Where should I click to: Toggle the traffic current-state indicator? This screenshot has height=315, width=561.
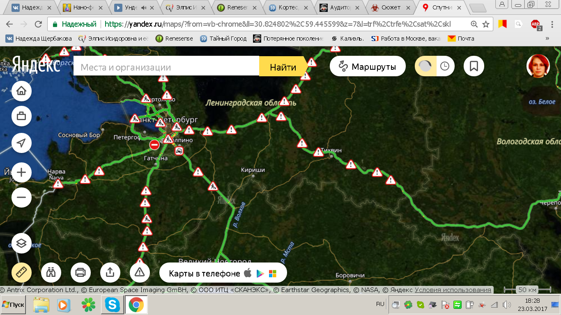coord(425,66)
